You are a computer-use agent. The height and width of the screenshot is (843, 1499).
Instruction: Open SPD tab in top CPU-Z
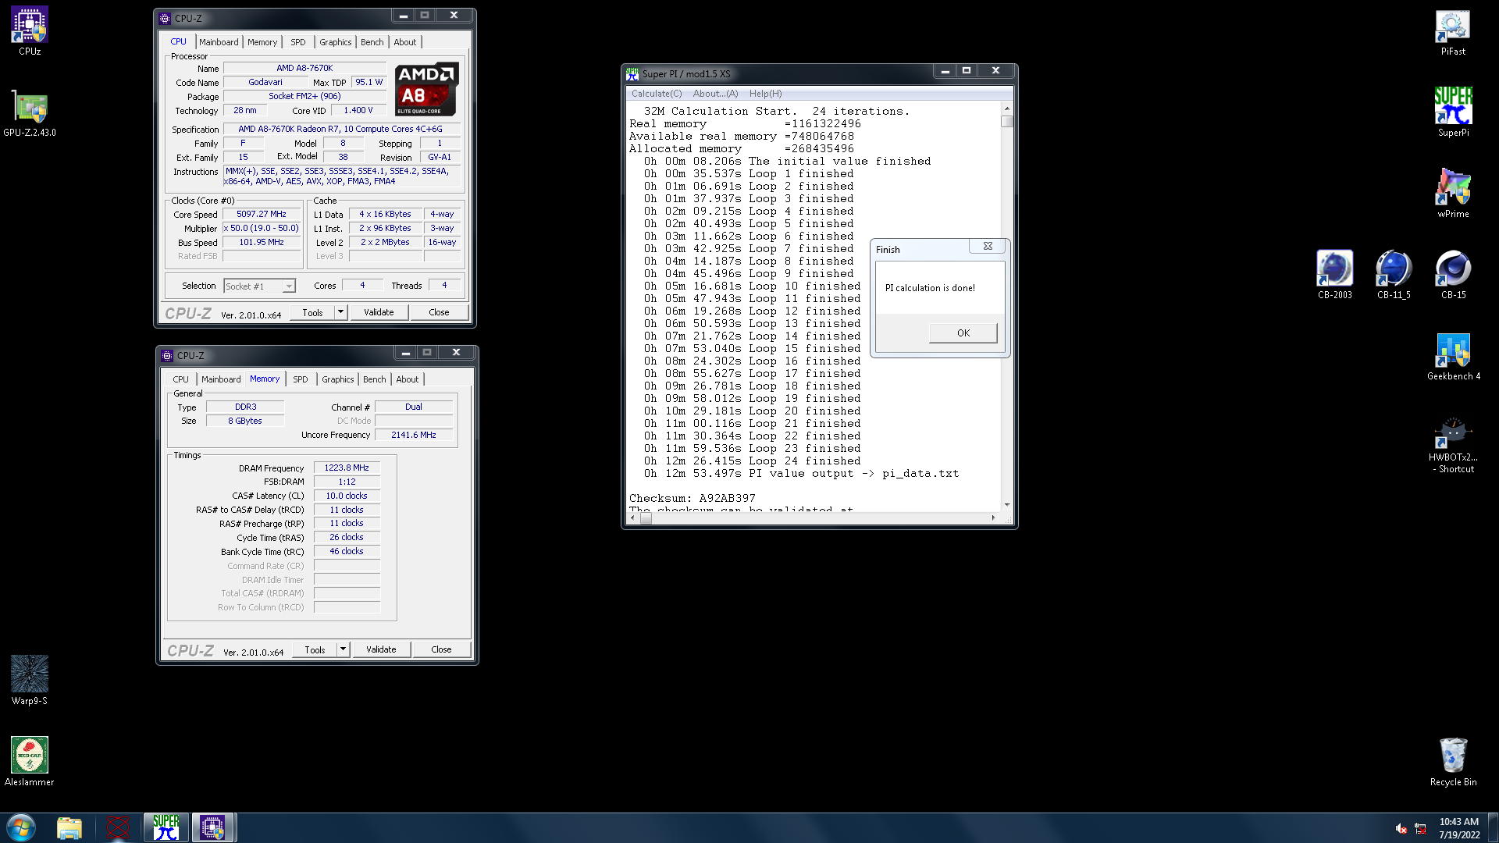[x=298, y=42]
